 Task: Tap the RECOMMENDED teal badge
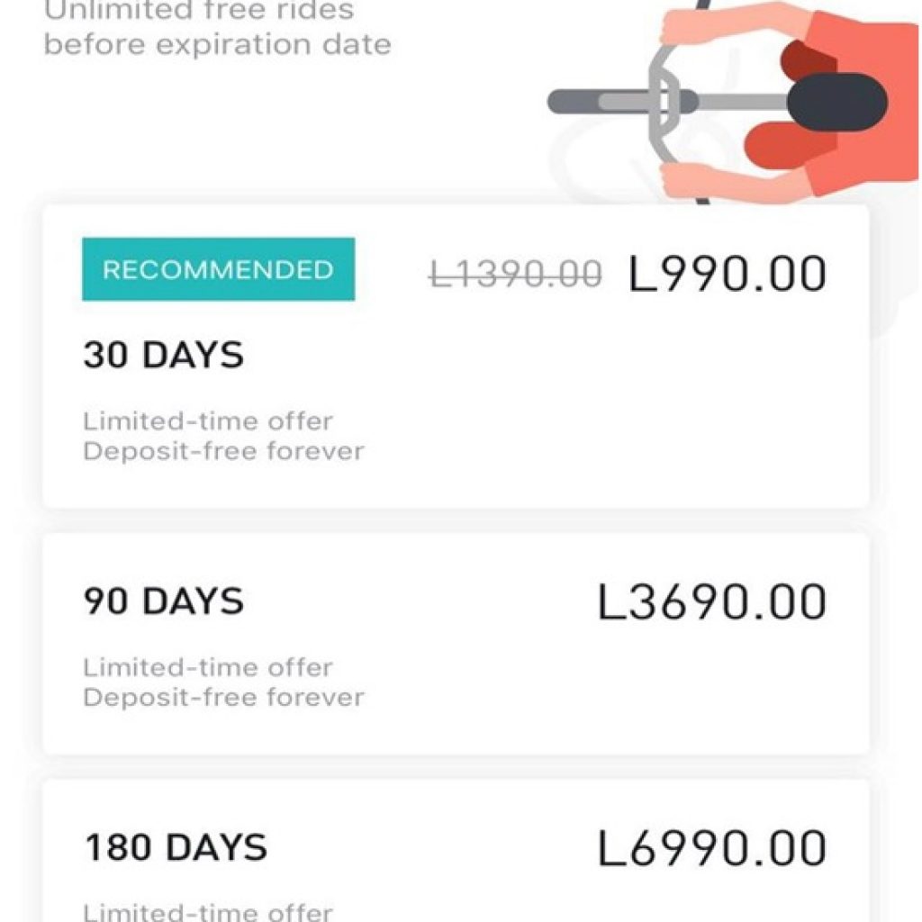[x=218, y=269]
